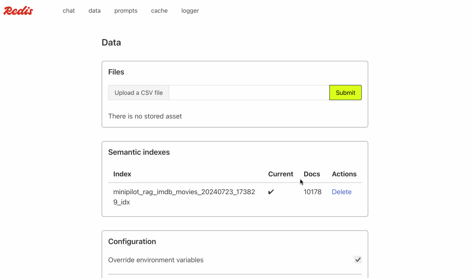Go to the data page
Viewport: 471px width, 278px height.
point(94,11)
